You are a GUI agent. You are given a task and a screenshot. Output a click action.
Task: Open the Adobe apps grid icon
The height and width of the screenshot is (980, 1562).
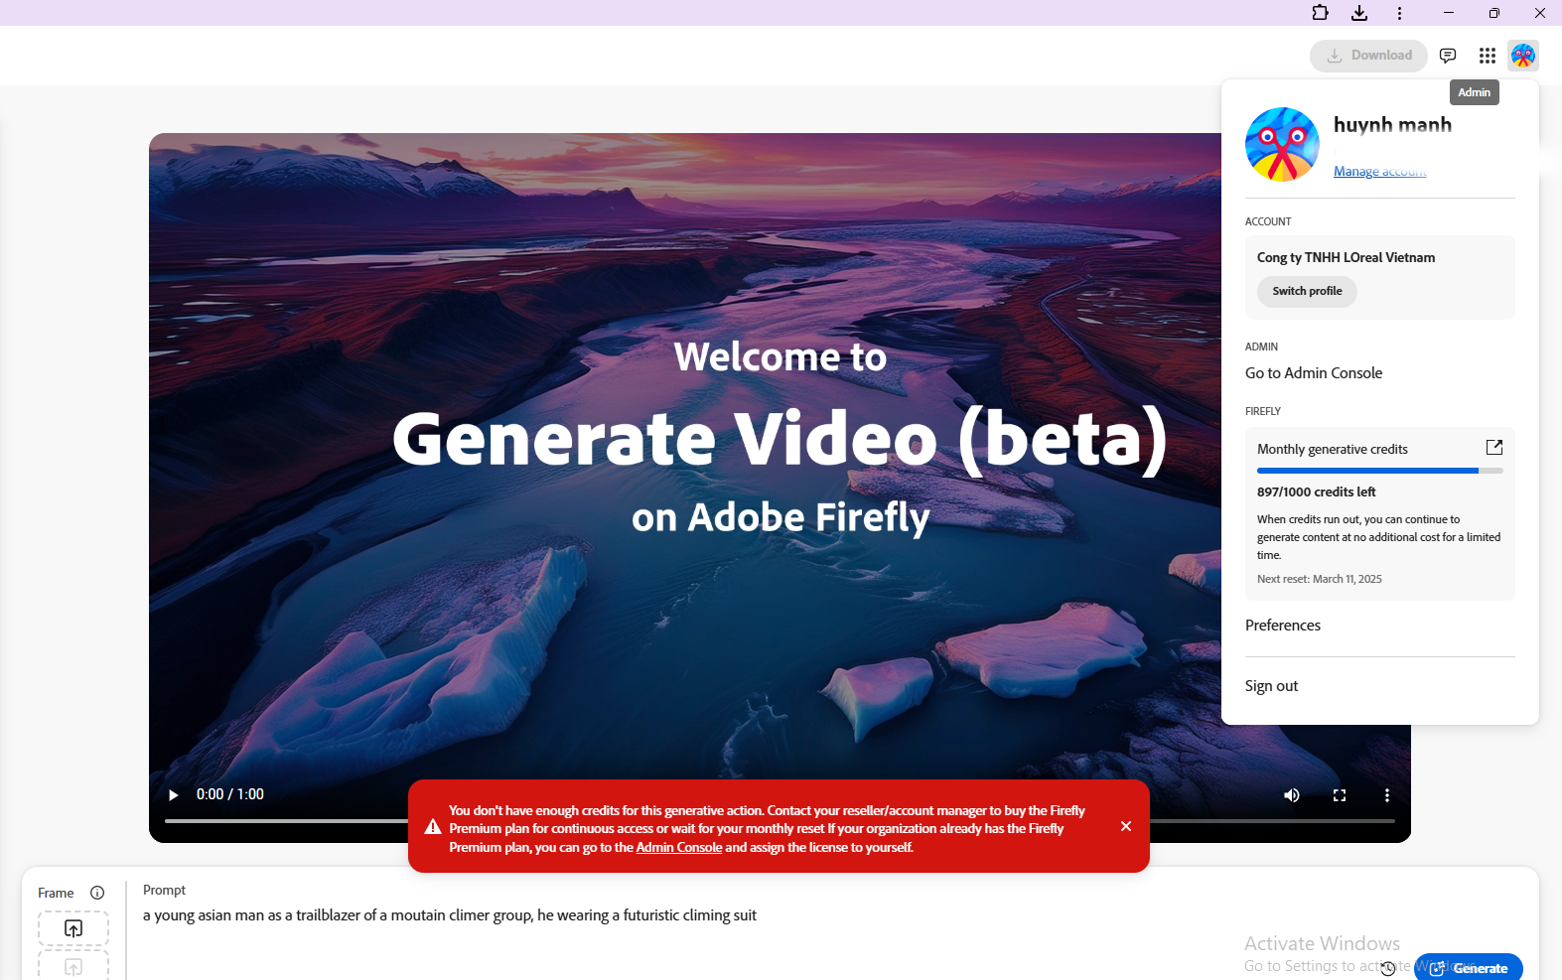pos(1487,56)
